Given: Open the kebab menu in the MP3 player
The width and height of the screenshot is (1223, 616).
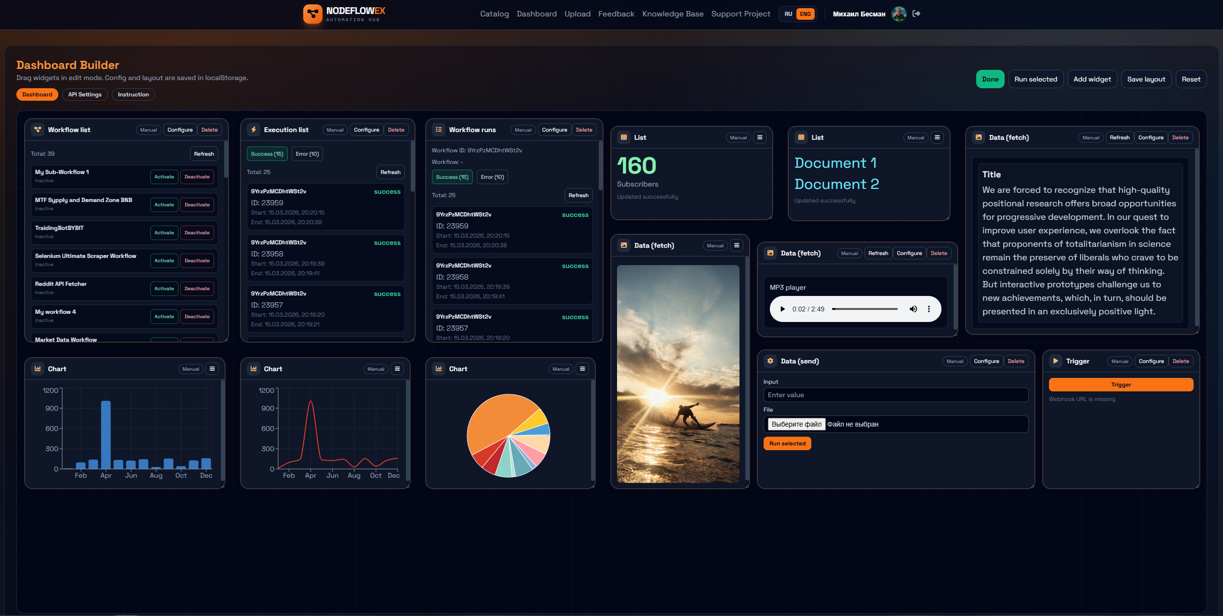Looking at the screenshot, I should tap(929, 309).
